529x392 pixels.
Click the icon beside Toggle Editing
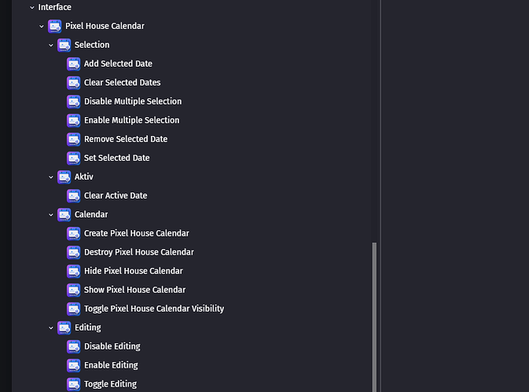coord(74,384)
